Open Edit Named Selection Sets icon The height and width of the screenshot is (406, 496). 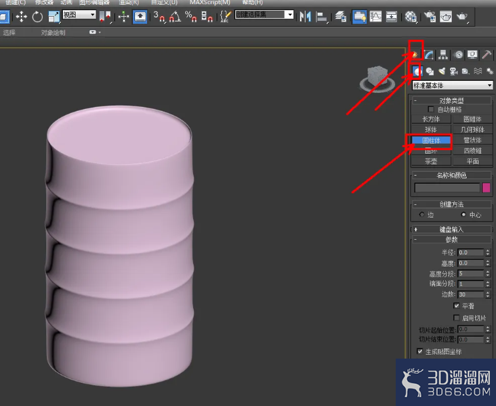pos(225,17)
